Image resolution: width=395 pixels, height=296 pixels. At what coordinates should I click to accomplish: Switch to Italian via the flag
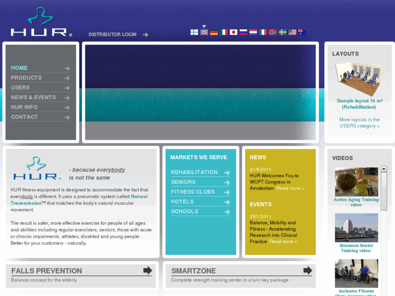click(x=224, y=32)
